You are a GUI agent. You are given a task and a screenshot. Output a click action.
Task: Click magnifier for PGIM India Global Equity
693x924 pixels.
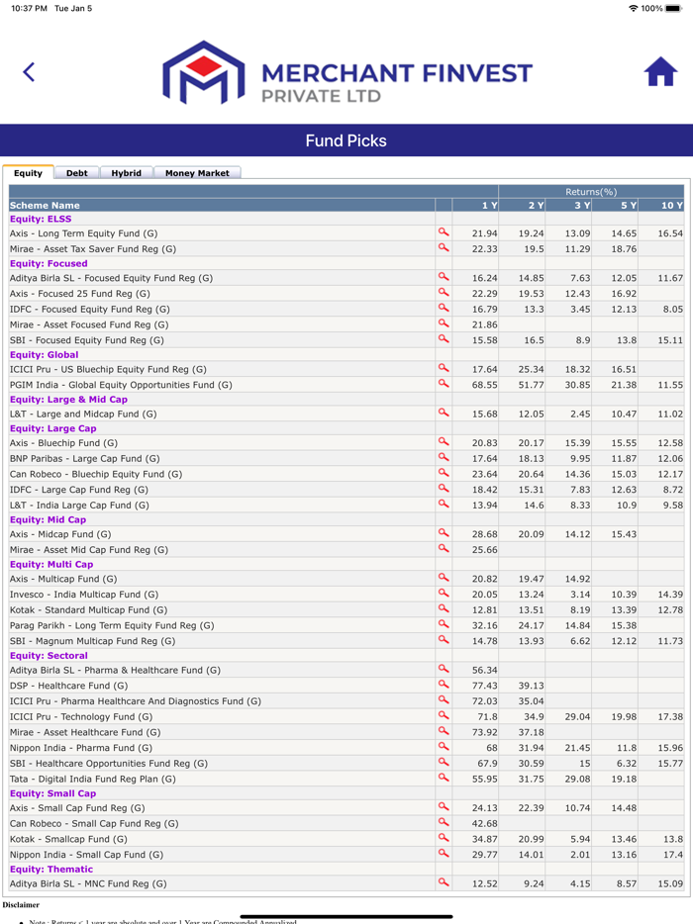coord(444,384)
